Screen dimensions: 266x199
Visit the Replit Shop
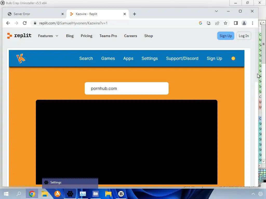point(149,36)
